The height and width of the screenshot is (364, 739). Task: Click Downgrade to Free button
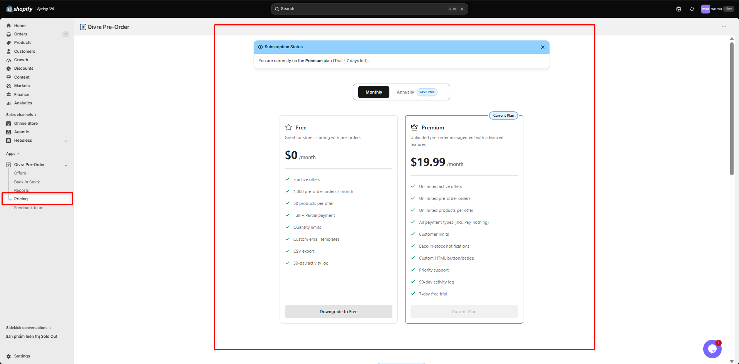(338, 312)
